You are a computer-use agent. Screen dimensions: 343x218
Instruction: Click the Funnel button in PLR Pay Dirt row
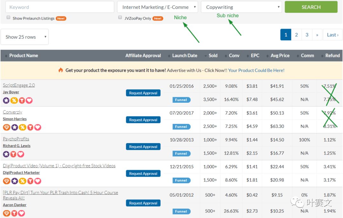coord(181,211)
